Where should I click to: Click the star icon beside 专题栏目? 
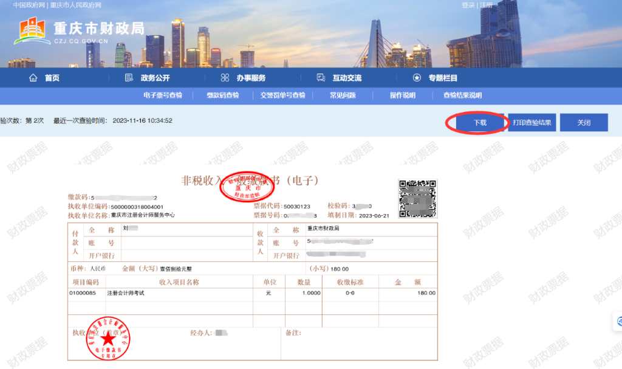point(417,78)
